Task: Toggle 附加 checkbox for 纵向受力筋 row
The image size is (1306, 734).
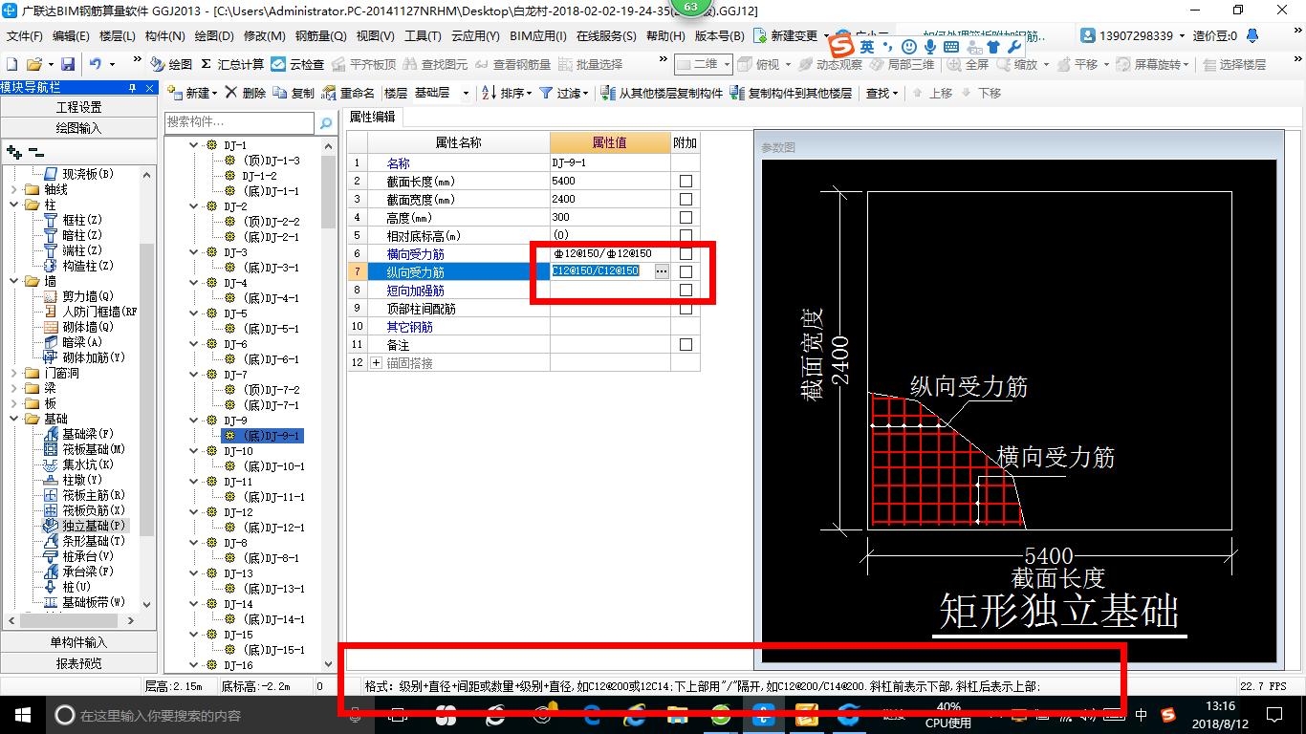Action: coord(686,271)
